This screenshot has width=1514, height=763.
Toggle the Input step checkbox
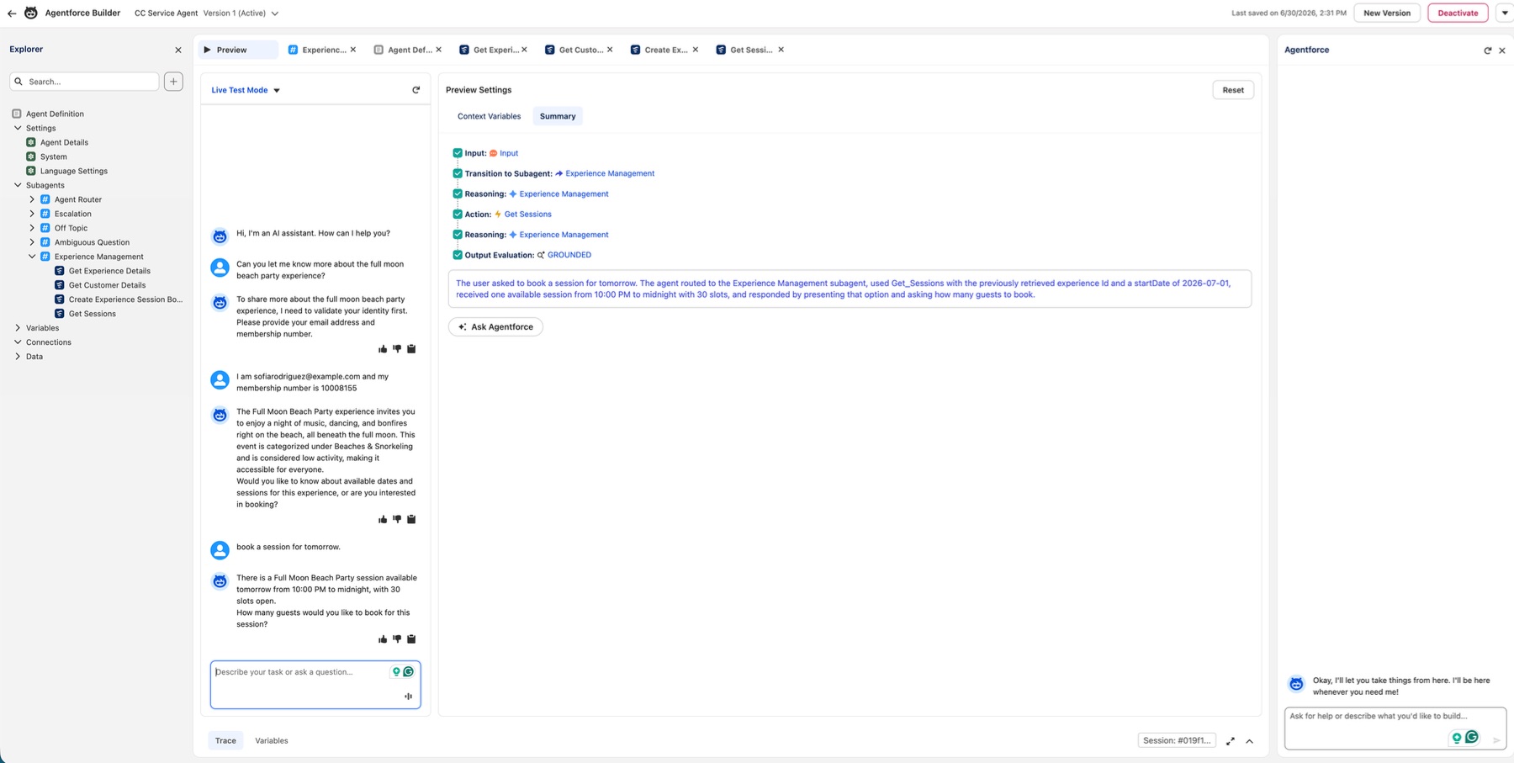(x=458, y=153)
